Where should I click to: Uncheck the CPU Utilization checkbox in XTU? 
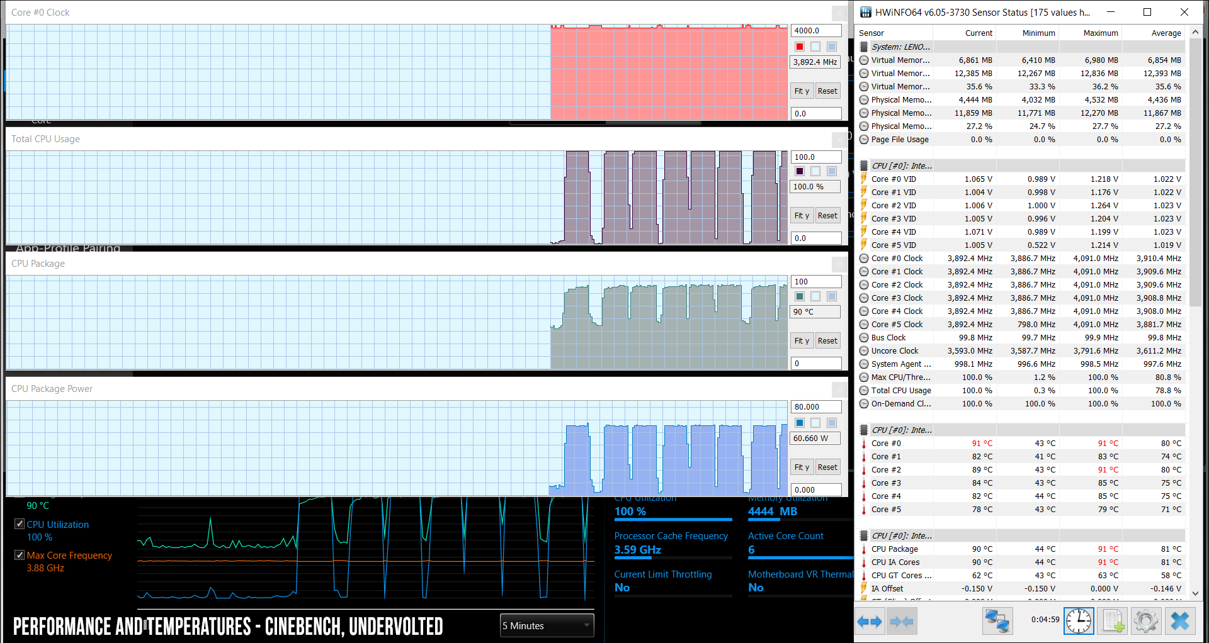[20, 524]
